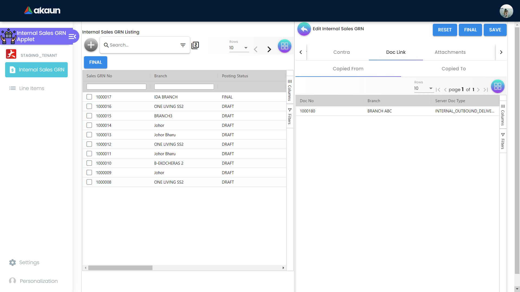Viewport: 520px width, 292px height.
Task: Open Doc Link Rows per page dropdown
Action: click(x=424, y=88)
